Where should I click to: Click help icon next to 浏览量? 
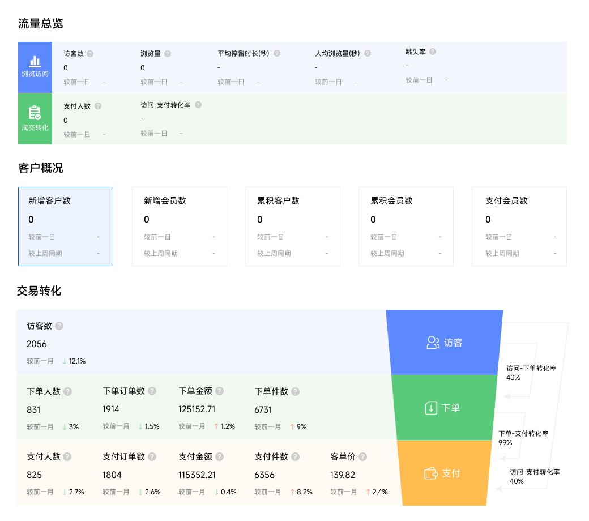(x=168, y=54)
